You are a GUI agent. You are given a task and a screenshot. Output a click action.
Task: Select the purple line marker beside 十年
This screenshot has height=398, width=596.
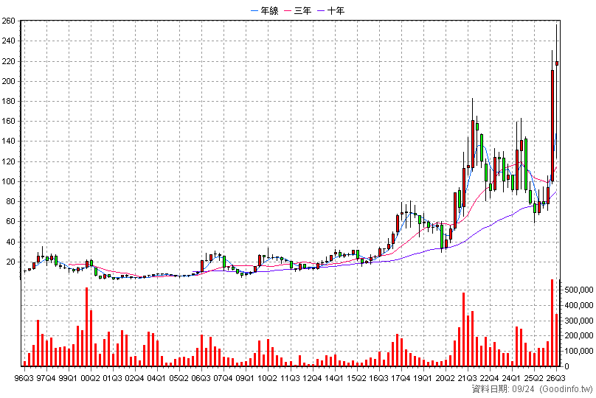[321, 10]
